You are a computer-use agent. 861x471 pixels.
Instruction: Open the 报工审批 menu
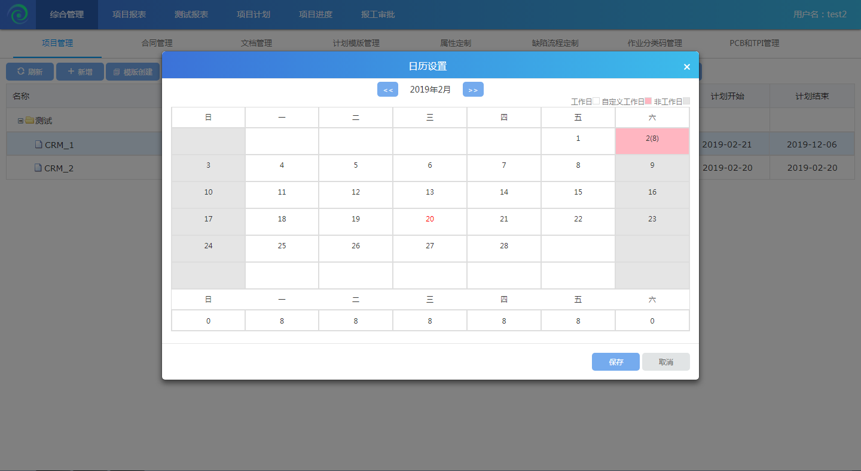pyautogui.click(x=378, y=14)
